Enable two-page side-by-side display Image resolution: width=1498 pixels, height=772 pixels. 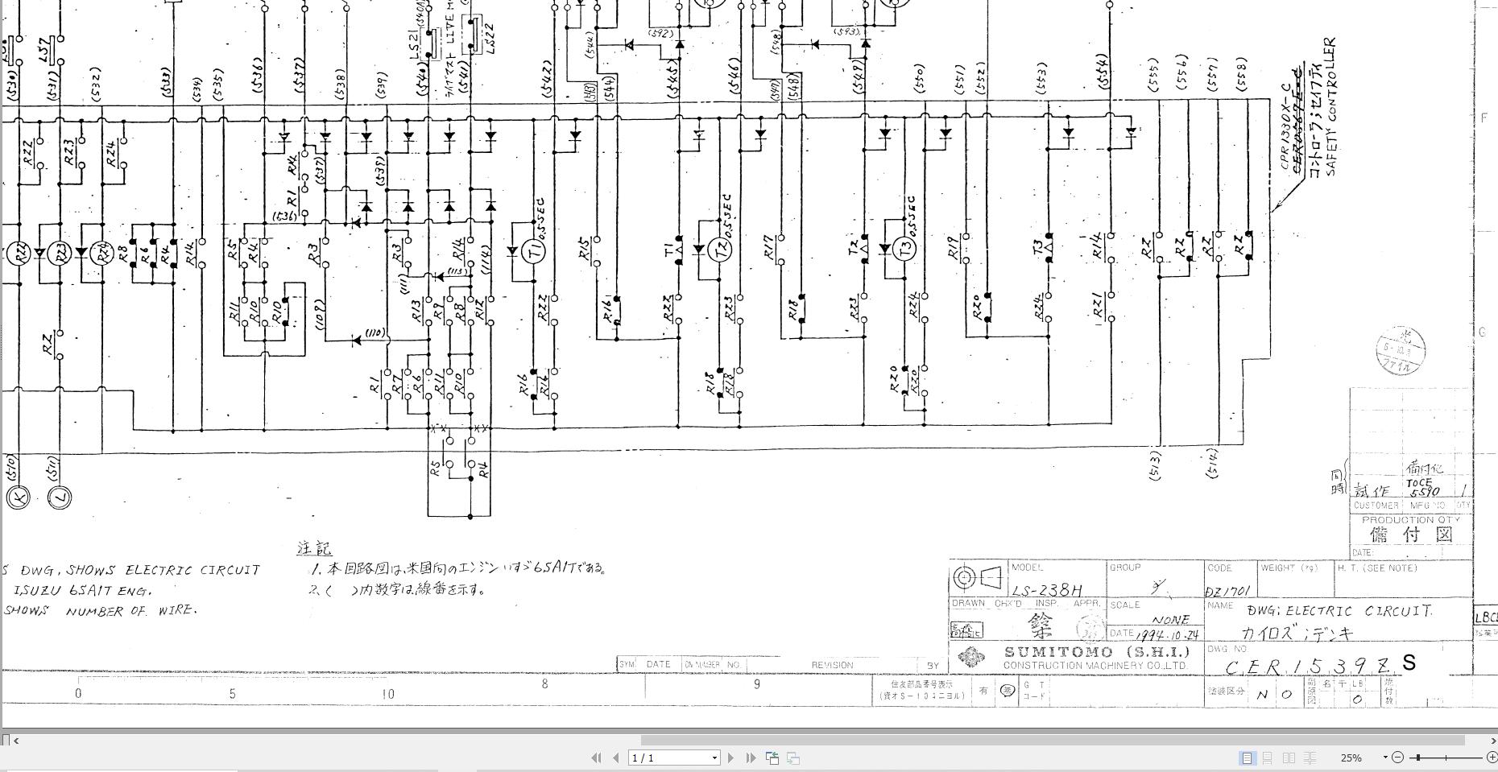pos(1289,758)
